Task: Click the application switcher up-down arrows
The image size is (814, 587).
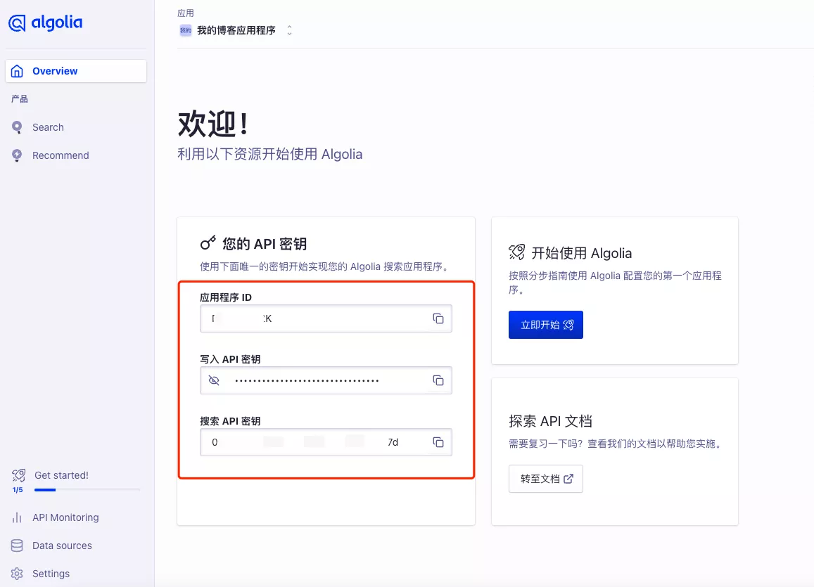Action: (x=289, y=31)
